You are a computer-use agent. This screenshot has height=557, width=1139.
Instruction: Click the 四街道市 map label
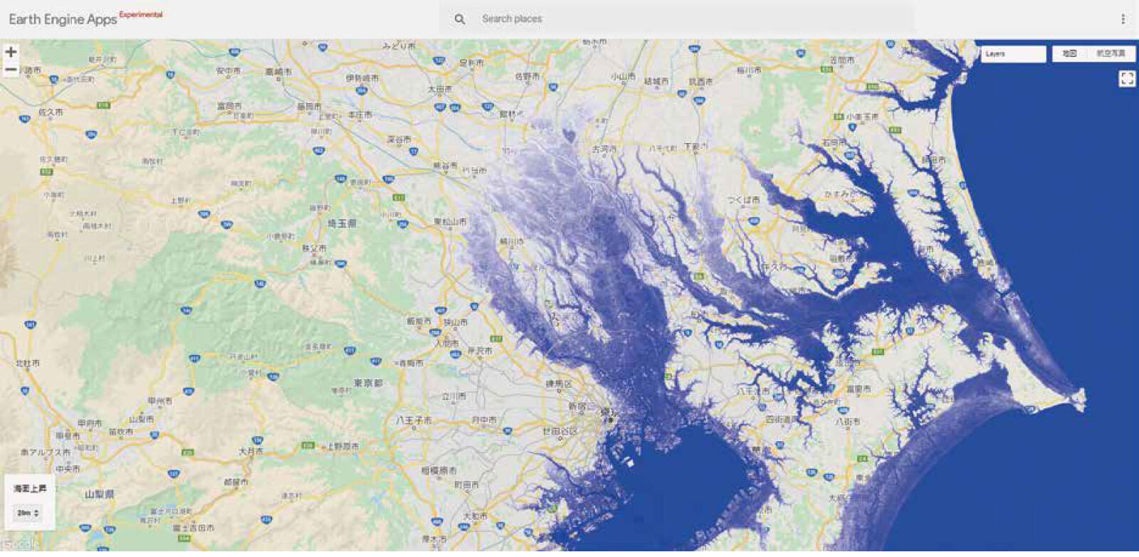point(782,420)
